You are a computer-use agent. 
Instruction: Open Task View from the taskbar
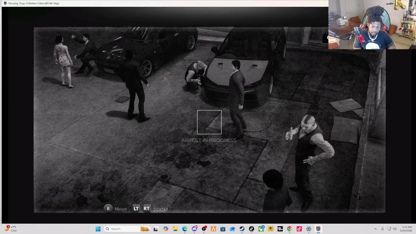tap(156, 229)
